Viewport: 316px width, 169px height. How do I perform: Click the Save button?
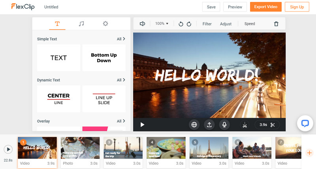(x=211, y=7)
